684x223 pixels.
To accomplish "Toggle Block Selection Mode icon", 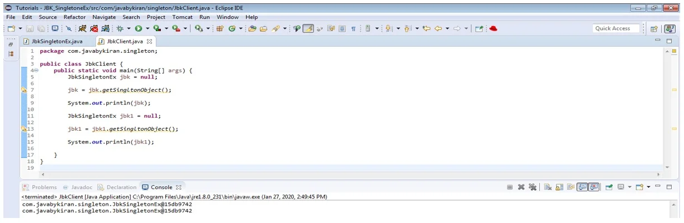I will [342, 28].
